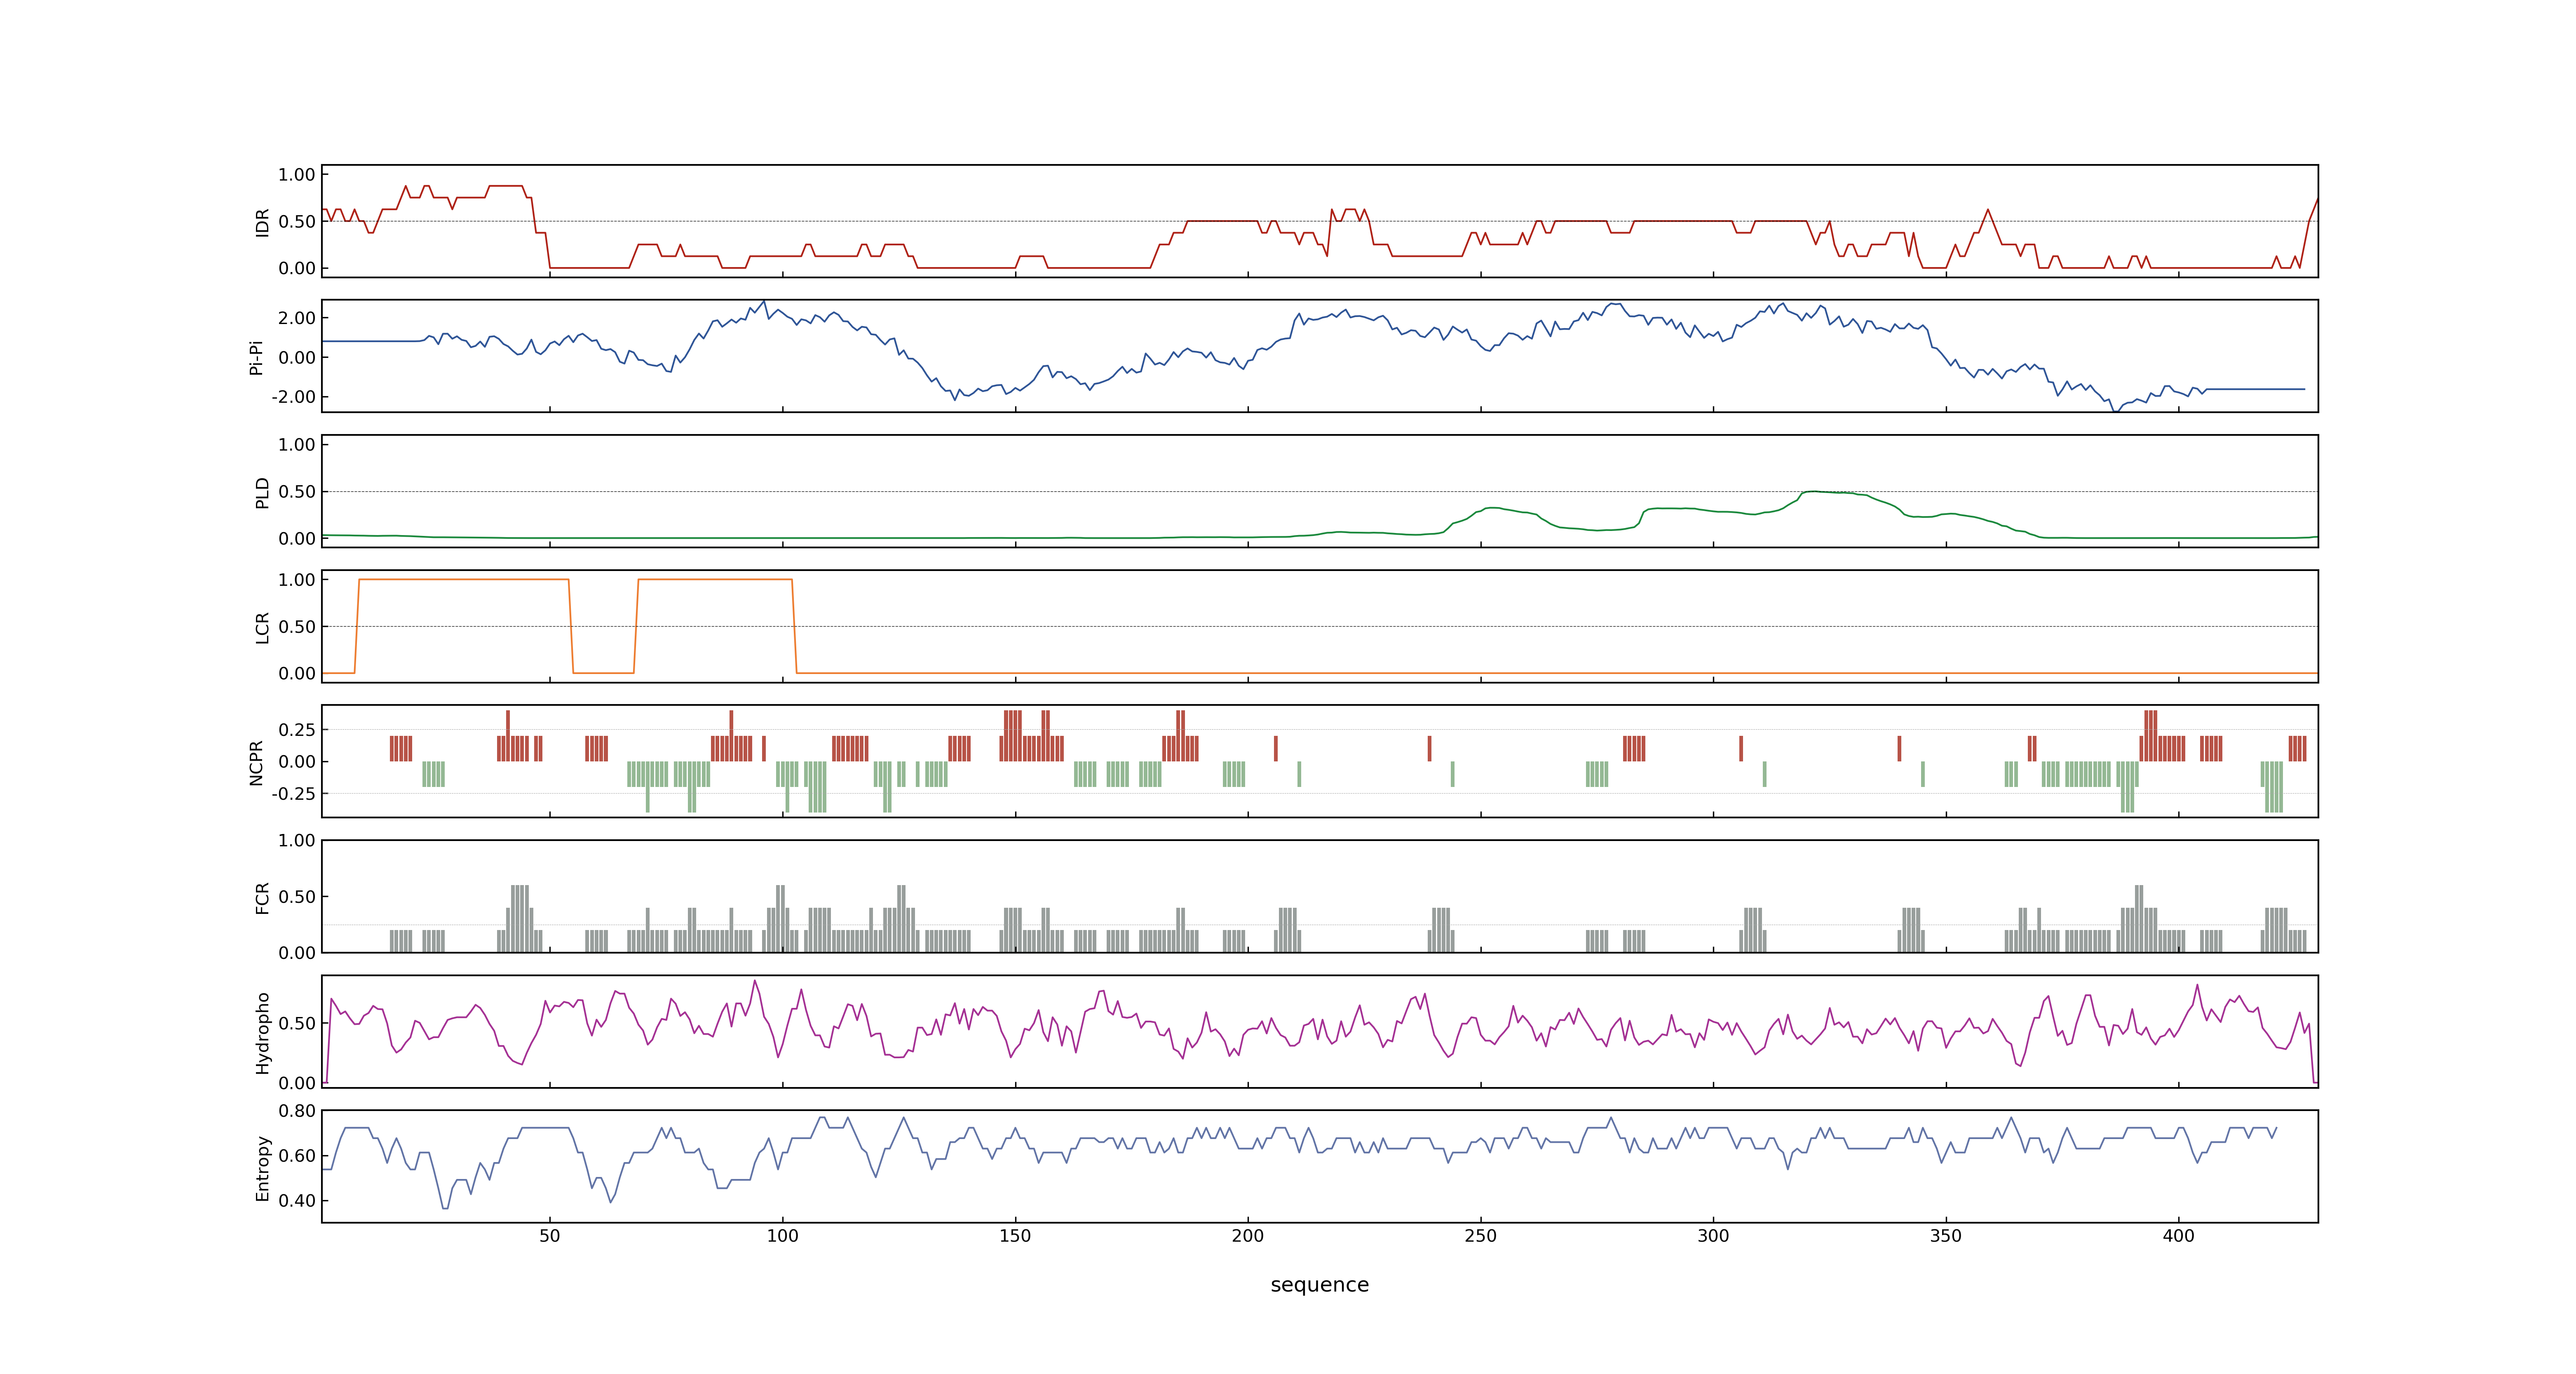Click the 0.80 tick on Entropy axis
The image size is (2576, 1374).
tap(297, 1111)
